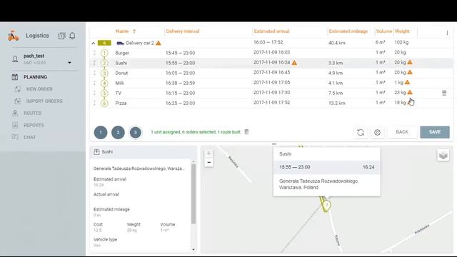
Task: Open the Planning section
Action: 35,77
